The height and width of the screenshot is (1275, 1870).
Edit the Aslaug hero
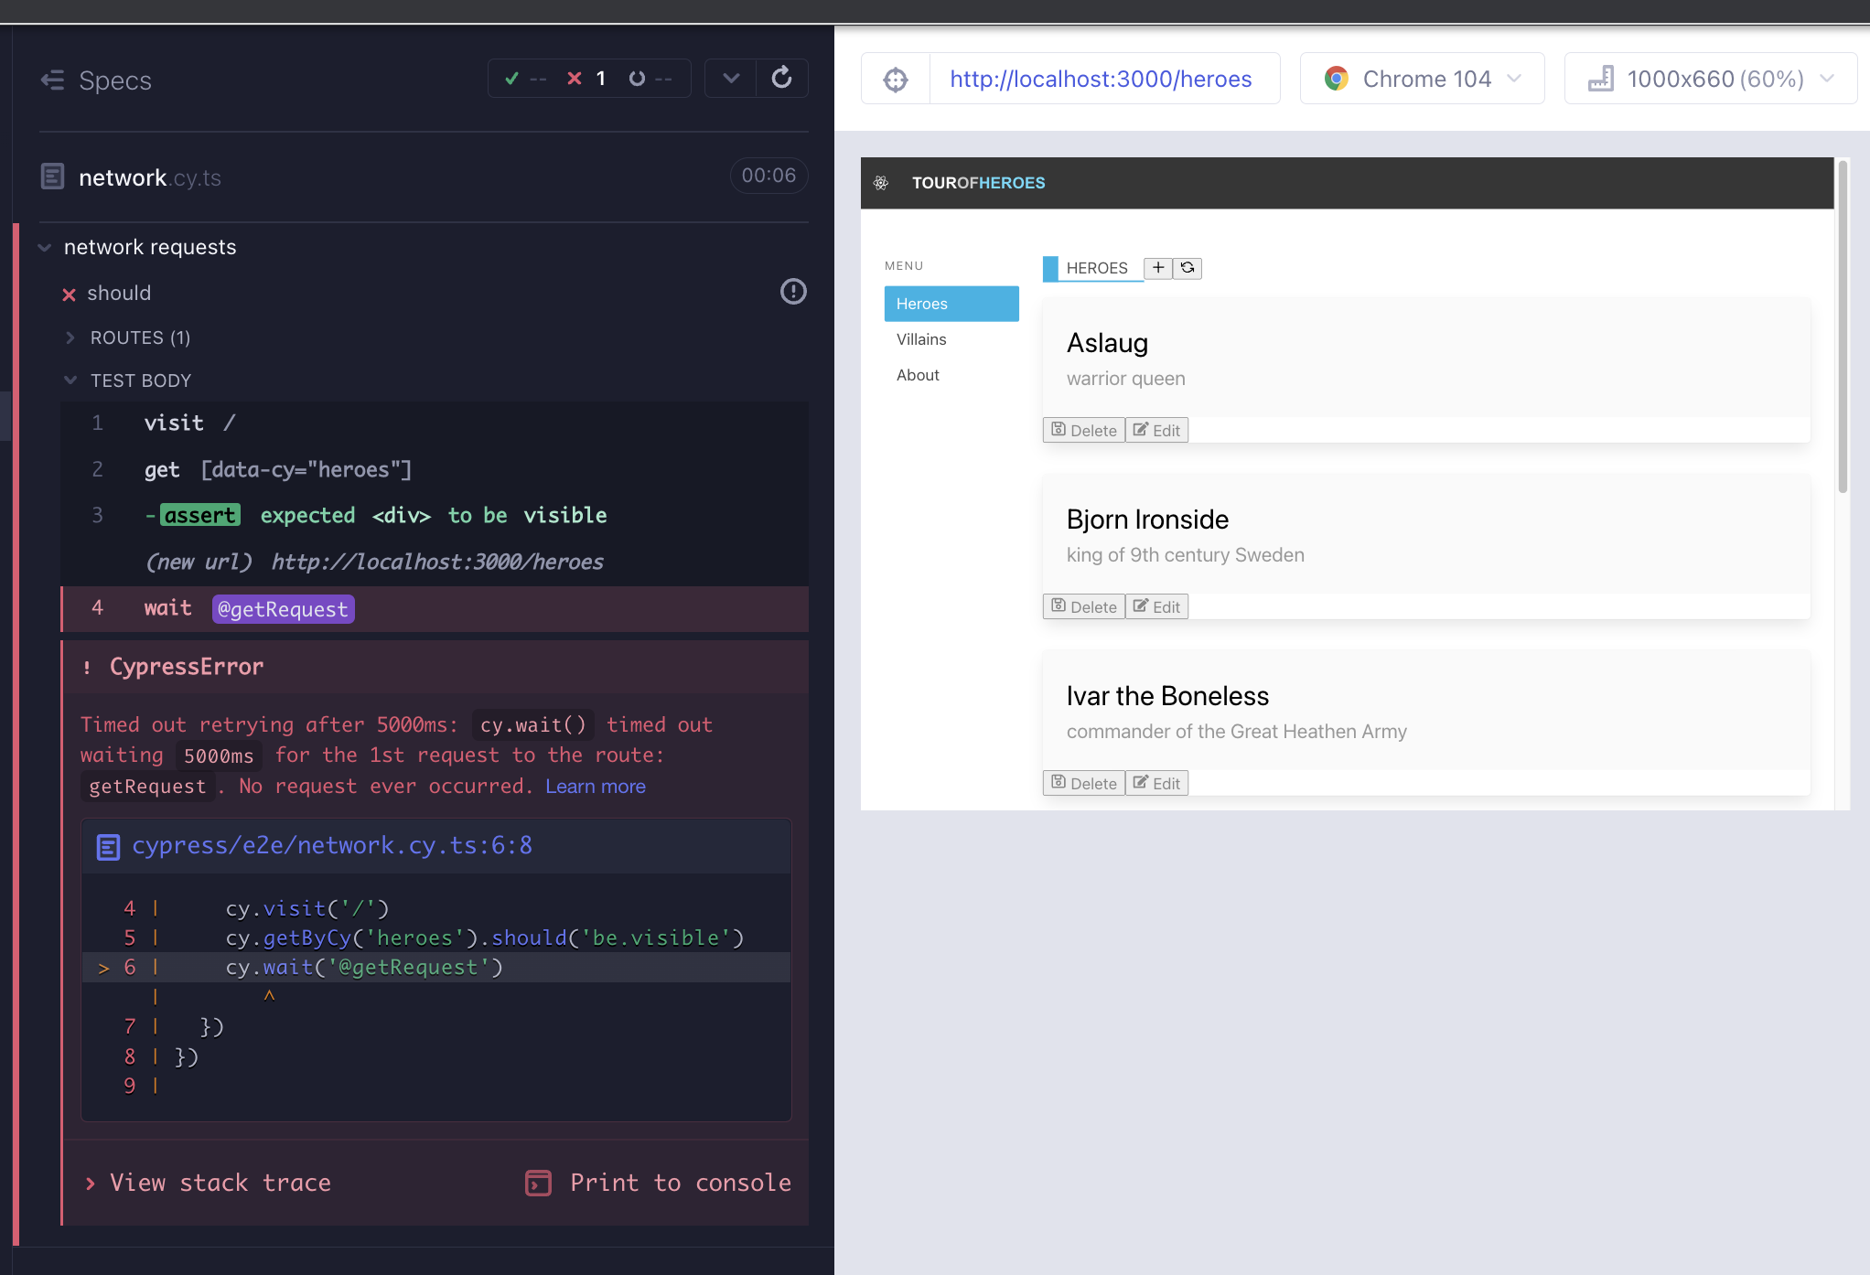pyautogui.click(x=1156, y=430)
